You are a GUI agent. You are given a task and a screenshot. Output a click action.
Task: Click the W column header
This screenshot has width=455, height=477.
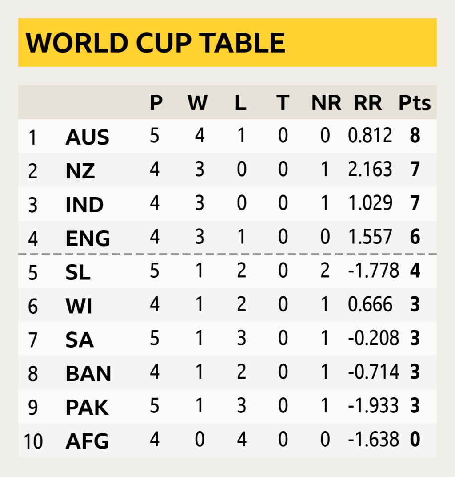point(197,103)
